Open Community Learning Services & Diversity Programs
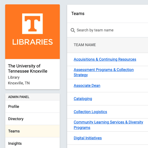148x148 pixels. pos(108,125)
